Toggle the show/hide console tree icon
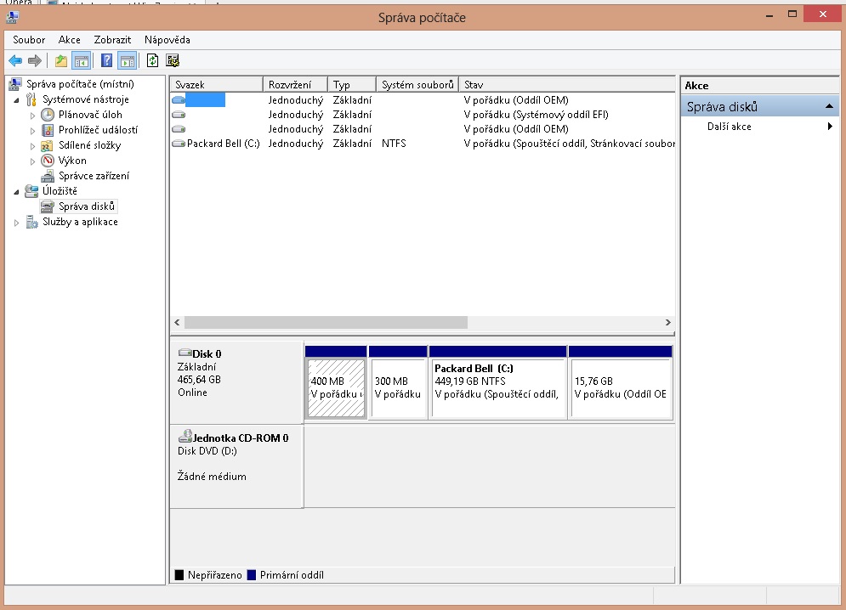Viewport: 846px width, 610px height. coord(82,60)
